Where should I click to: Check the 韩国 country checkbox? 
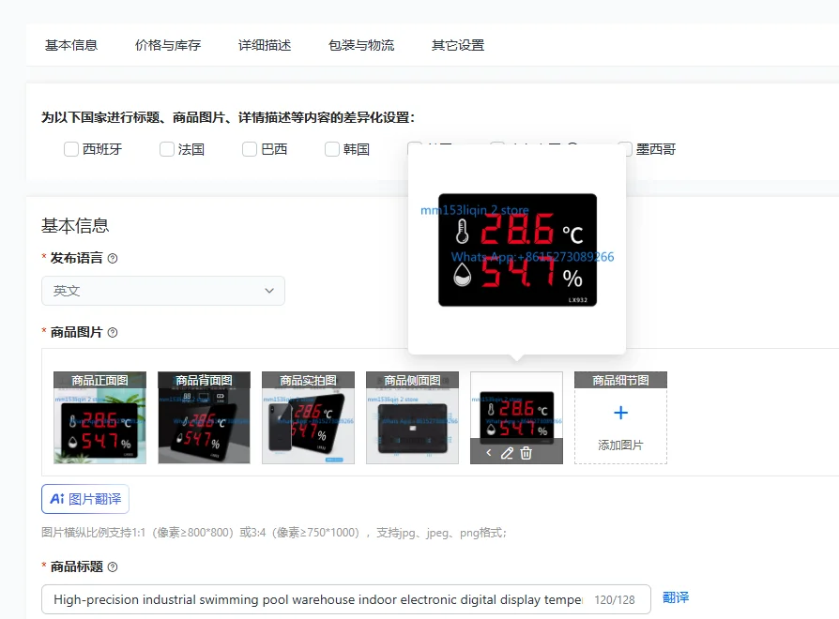pos(332,149)
